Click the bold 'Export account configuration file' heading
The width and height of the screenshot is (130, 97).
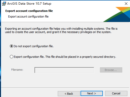coord(29,11)
